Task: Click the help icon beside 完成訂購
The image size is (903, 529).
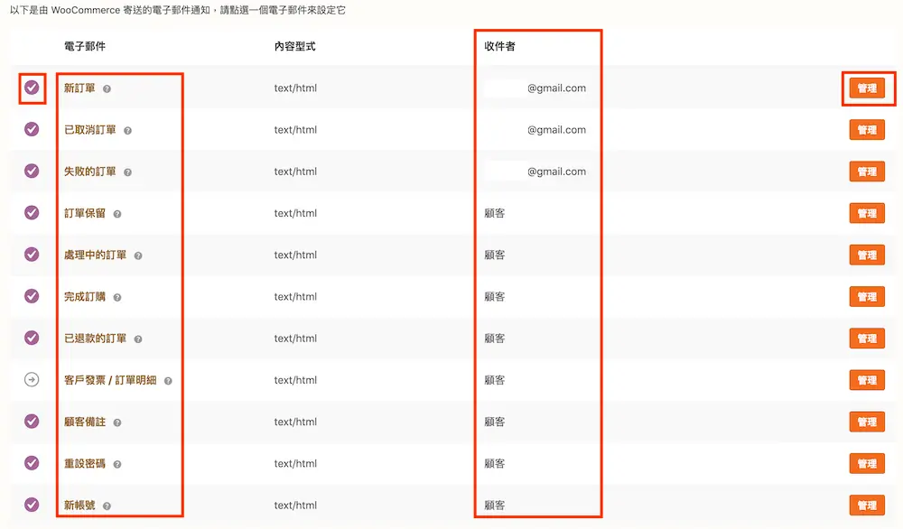Action: point(116,298)
